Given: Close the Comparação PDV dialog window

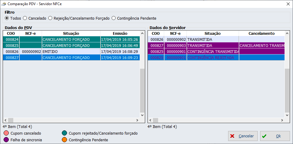Looking at the screenshot, I should pyautogui.click(x=288, y=4).
